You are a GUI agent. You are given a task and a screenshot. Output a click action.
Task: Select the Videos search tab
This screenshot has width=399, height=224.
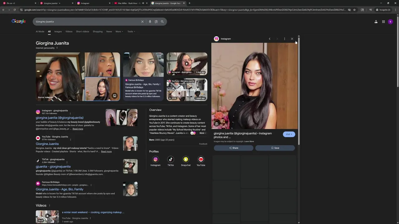69,31
